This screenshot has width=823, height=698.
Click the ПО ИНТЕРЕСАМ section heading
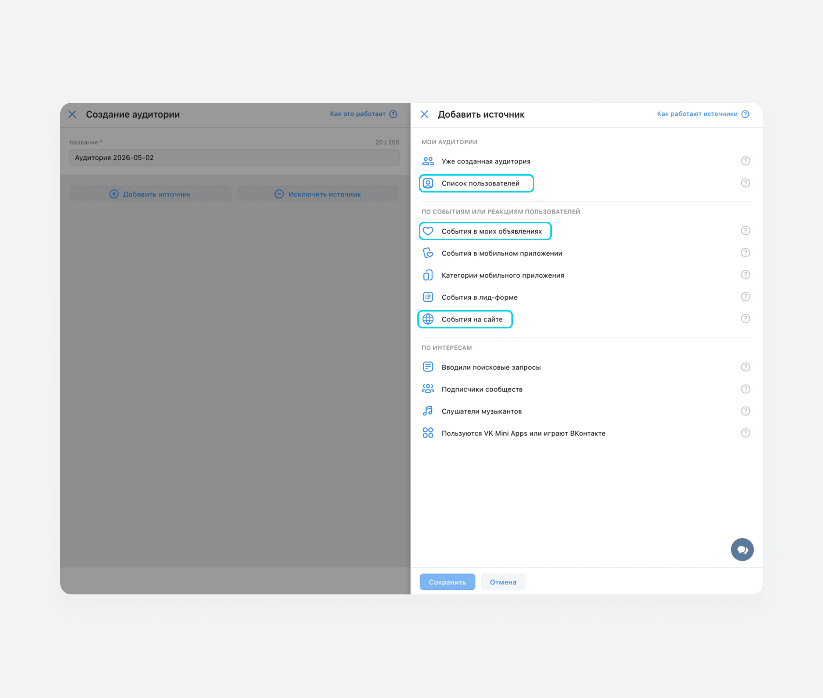(x=447, y=348)
